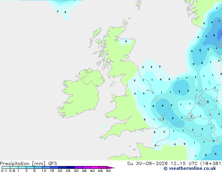Image resolution: width=222 pixels, height=172 pixels.
Task: Click legend scale label '45'
Action: tap(100, 171)
